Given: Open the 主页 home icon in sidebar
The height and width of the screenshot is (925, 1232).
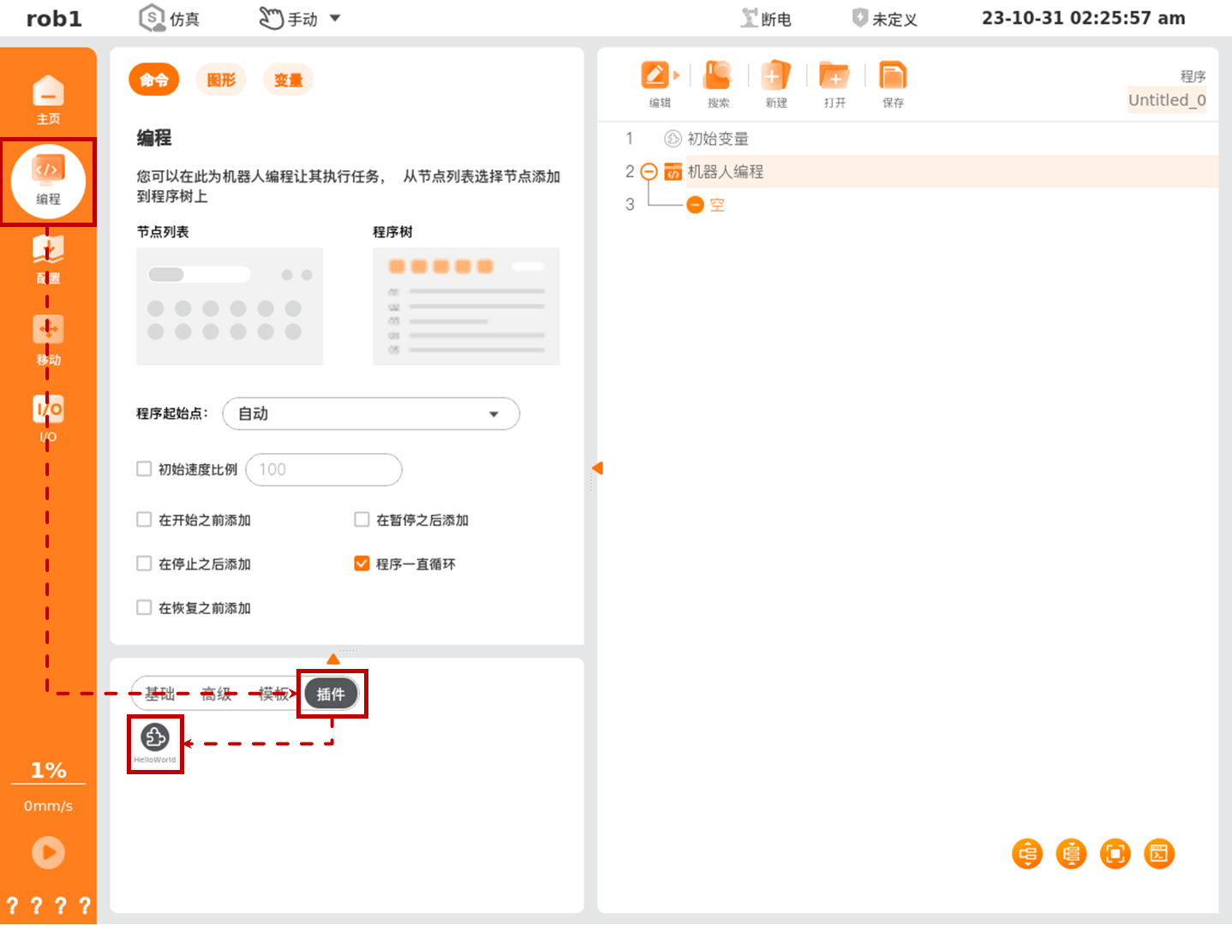Looking at the screenshot, I should pos(48,98).
